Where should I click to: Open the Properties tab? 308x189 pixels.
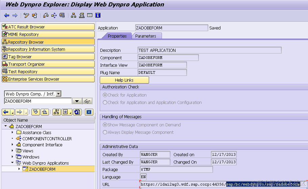click(117, 36)
